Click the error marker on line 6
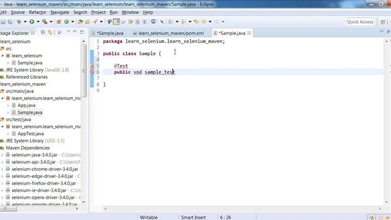 coord(92,72)
